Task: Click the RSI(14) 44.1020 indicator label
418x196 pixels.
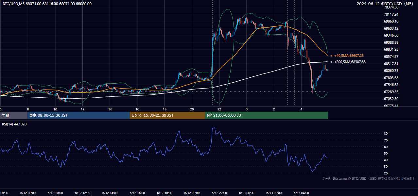Action: (x=14, y=124)
